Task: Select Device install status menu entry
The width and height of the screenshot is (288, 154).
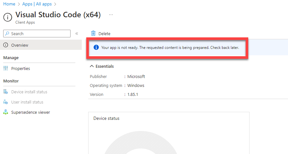Action: click(29, 92)
